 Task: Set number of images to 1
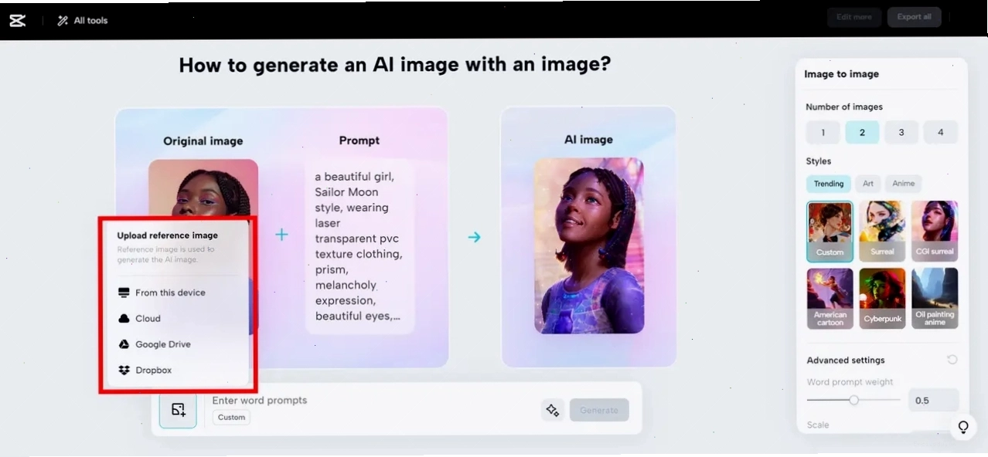coord(823,132)
